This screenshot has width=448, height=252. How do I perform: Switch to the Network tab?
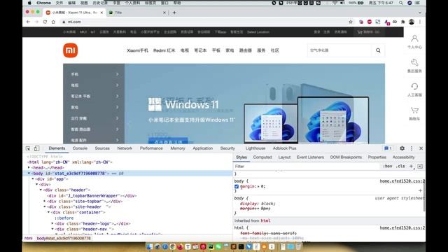coord(125,148)
